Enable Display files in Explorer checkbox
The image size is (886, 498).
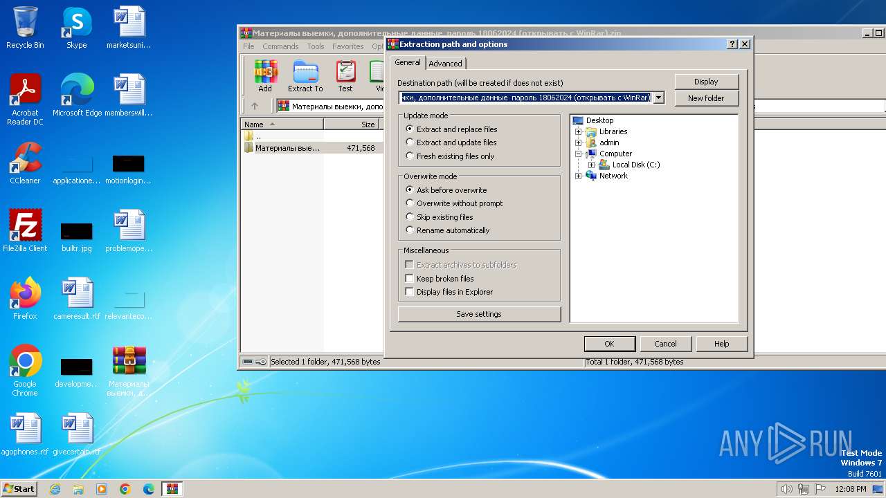pyautogui.click(x=410, y=292)
